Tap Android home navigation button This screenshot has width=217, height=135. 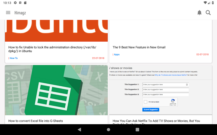pyautogui.click(x=108, y=130)
